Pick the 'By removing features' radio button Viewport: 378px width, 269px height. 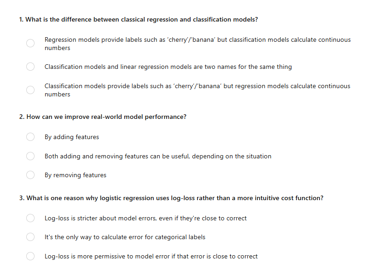[x=30, y=175]
